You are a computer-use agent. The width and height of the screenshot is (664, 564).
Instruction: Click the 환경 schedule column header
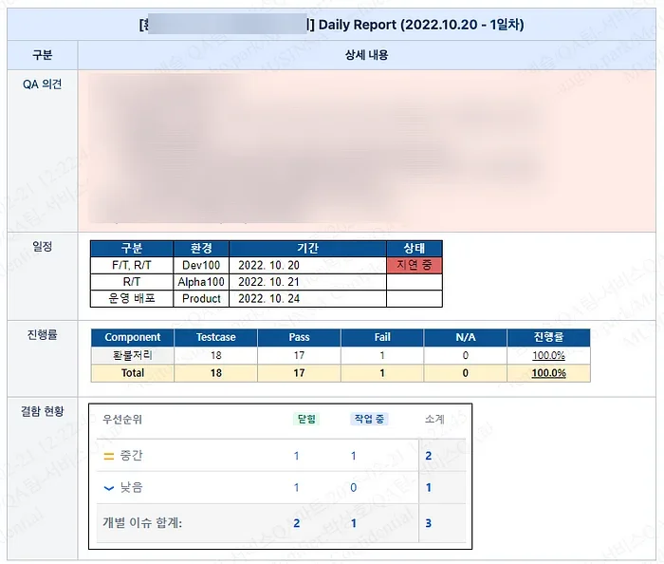201,249
